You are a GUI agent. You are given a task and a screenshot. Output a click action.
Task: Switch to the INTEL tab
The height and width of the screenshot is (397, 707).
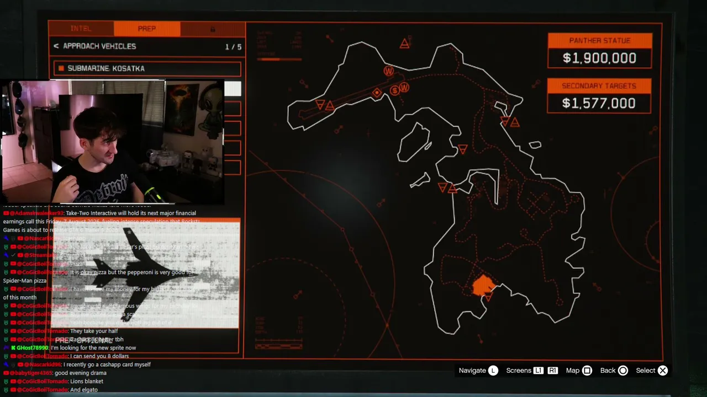pyautogui.click(x=81, y=29)
